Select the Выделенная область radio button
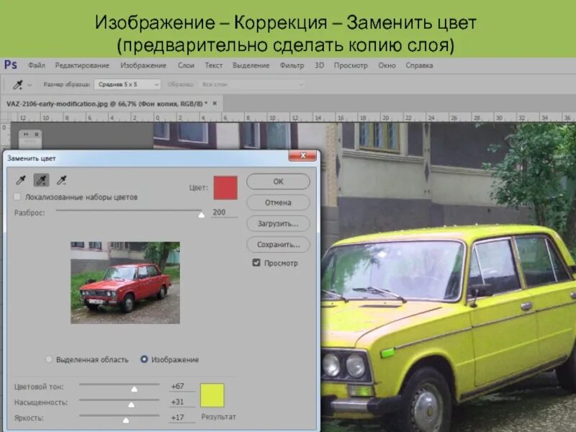 pos(48,359)
